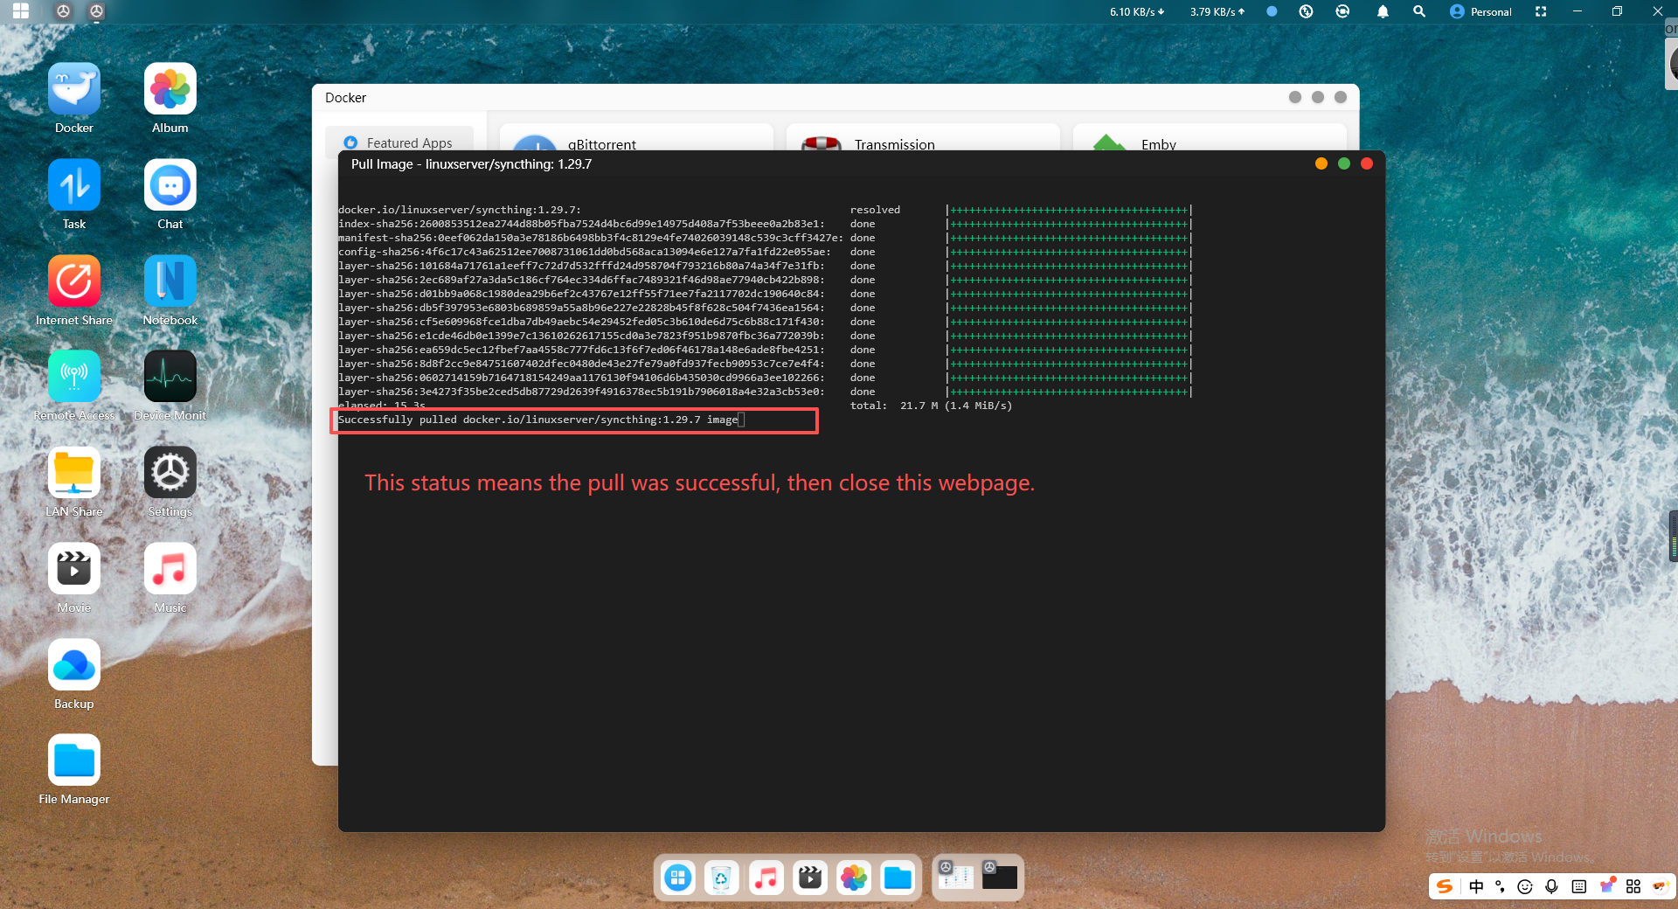The height and width of the screenshot is (909, 1678).
Task: Switch to the dark terminal window thumbnail in dock
Action: 1000,876
